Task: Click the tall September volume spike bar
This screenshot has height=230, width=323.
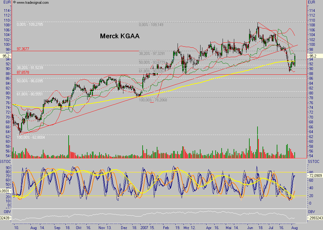Action: click(69, 147)
